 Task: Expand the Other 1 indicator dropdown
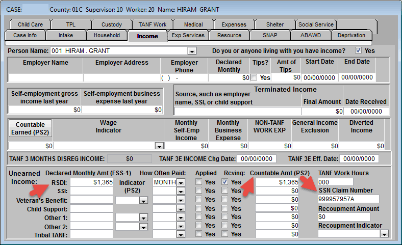(143, 217)
